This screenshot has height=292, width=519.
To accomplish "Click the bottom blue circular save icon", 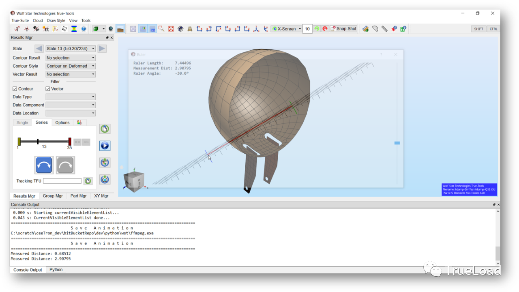I will (105, 179).
